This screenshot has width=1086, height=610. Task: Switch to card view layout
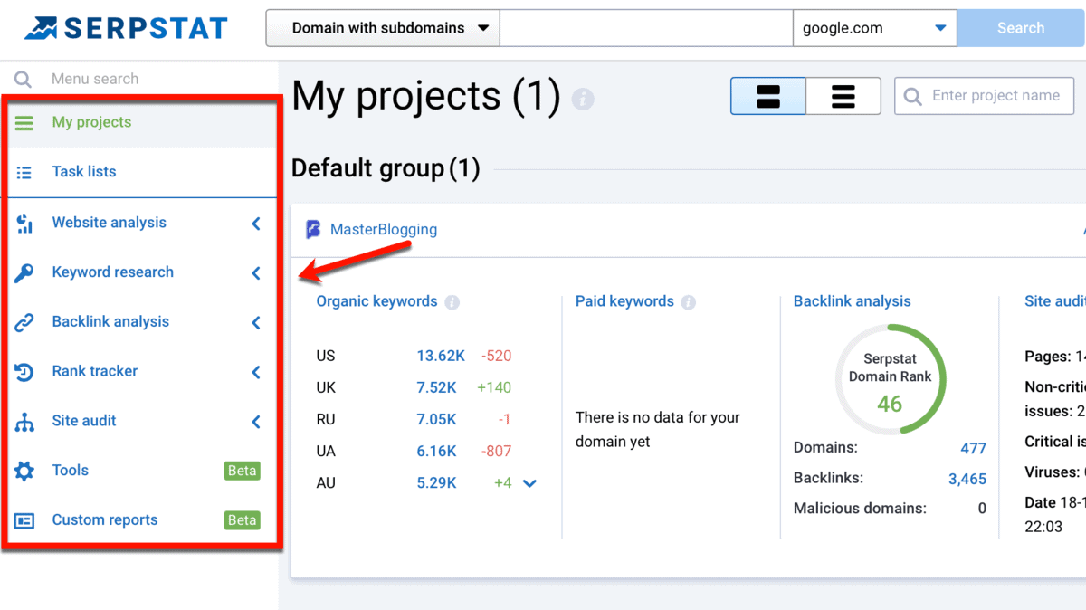768,96
